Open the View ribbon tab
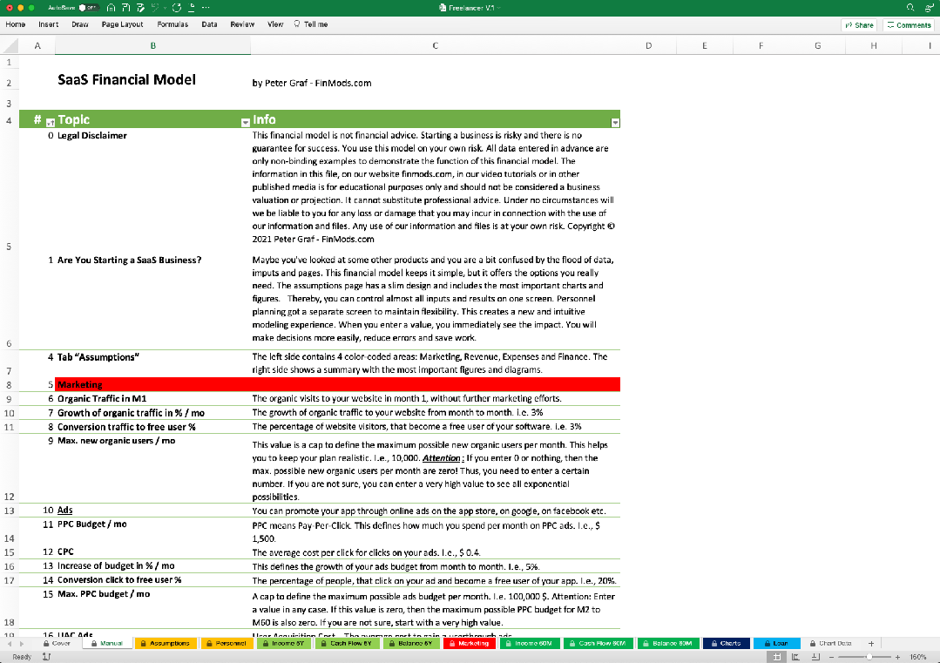This screenshot has height=663, width=940. 275,24
